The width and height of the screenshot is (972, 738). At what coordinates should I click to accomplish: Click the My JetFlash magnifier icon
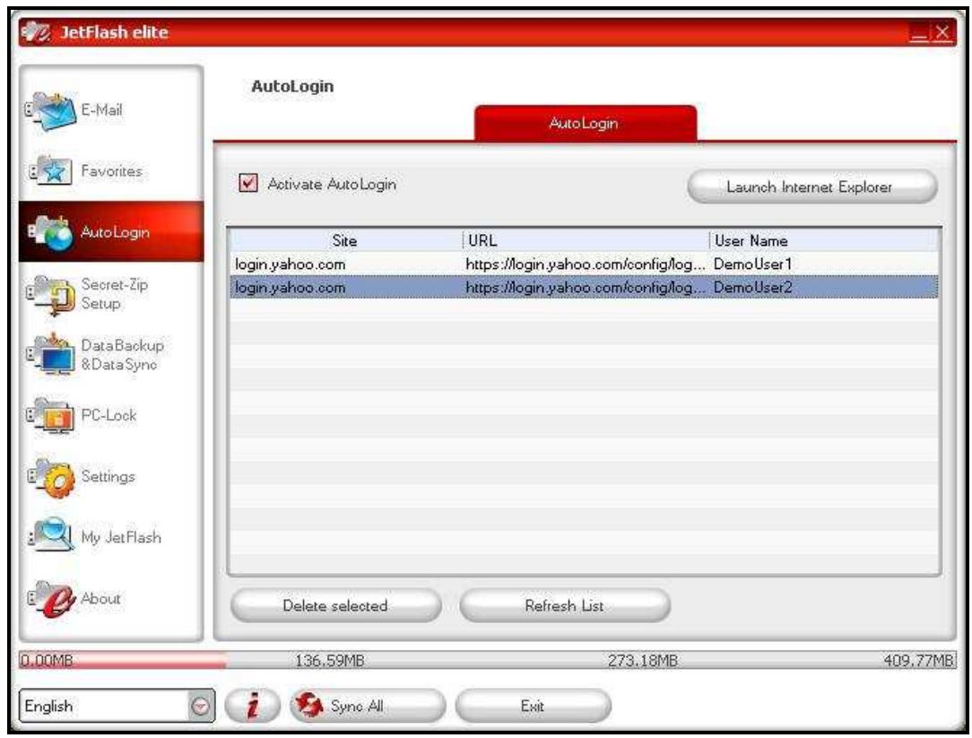53,535
